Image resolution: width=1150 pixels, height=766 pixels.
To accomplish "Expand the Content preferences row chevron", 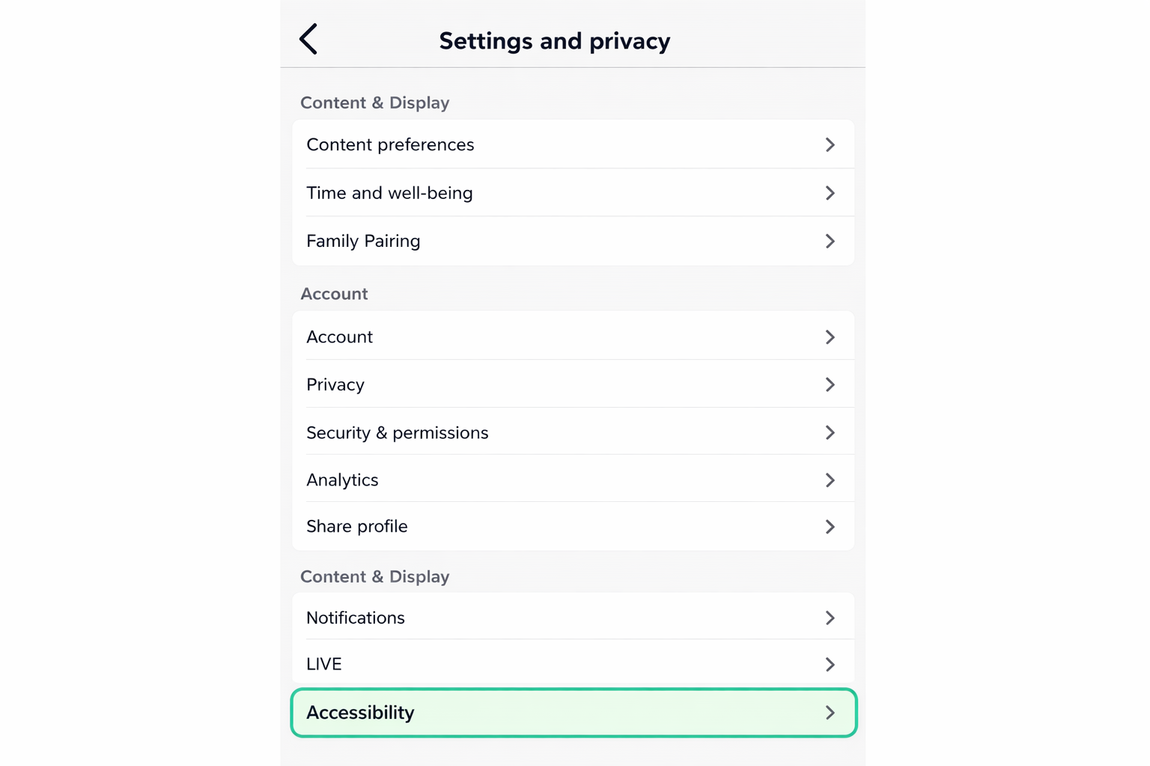I will 830,145.
